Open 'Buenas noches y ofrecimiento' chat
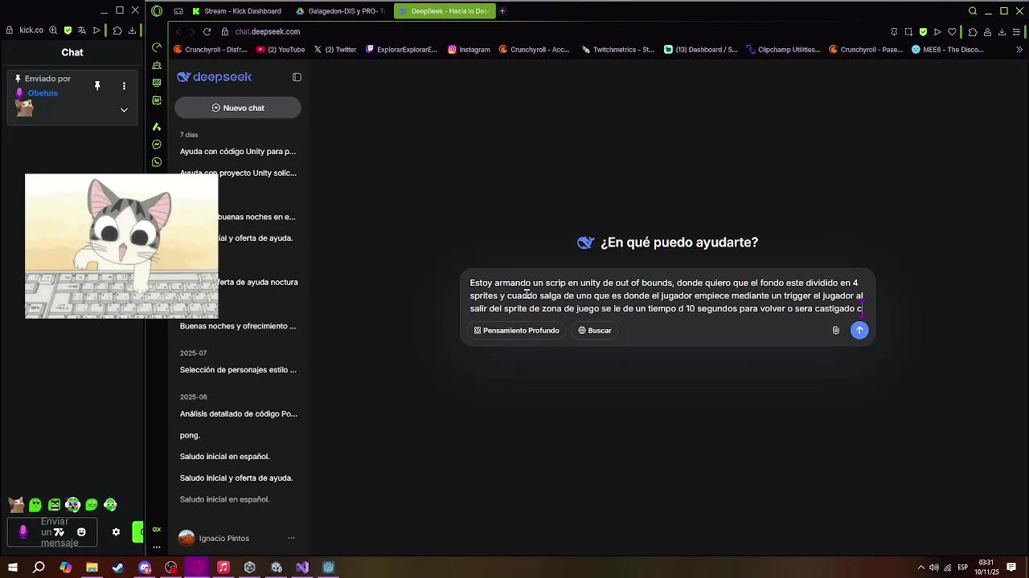This screenshot has height=578, width=1029. (238, 326)
